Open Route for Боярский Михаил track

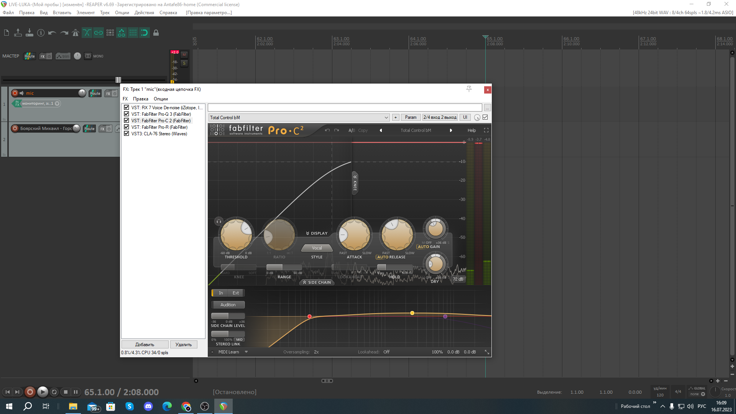click(89, 129)
